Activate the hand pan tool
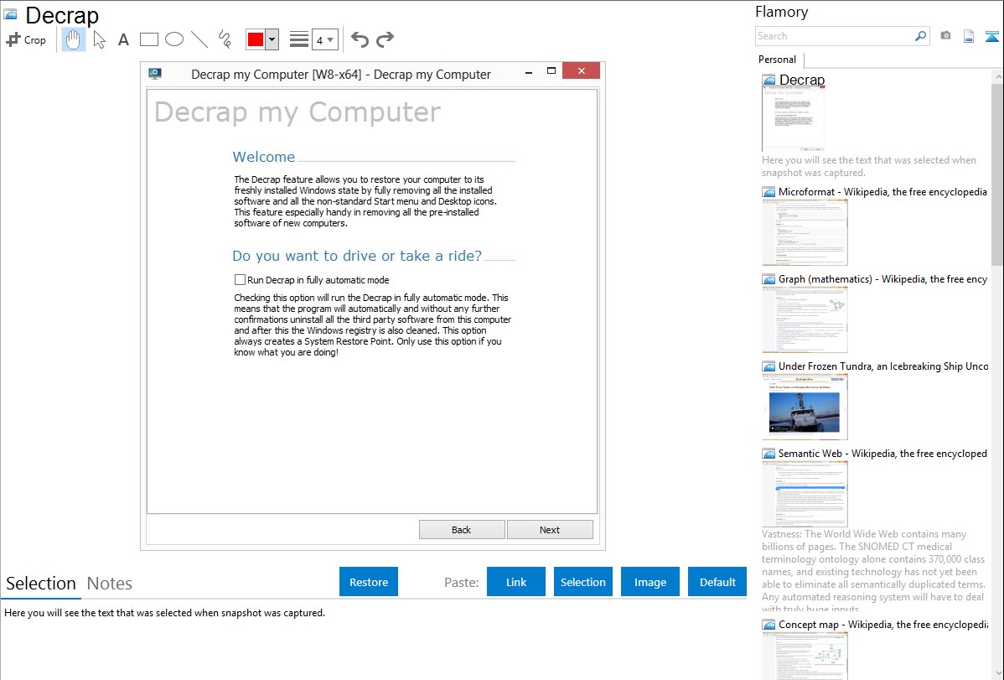1004x680 pixels. point(73,39)
